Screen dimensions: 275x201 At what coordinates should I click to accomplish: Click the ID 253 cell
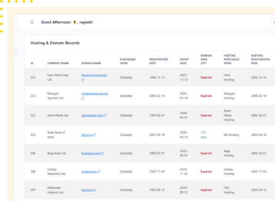[x=33, y=77]
